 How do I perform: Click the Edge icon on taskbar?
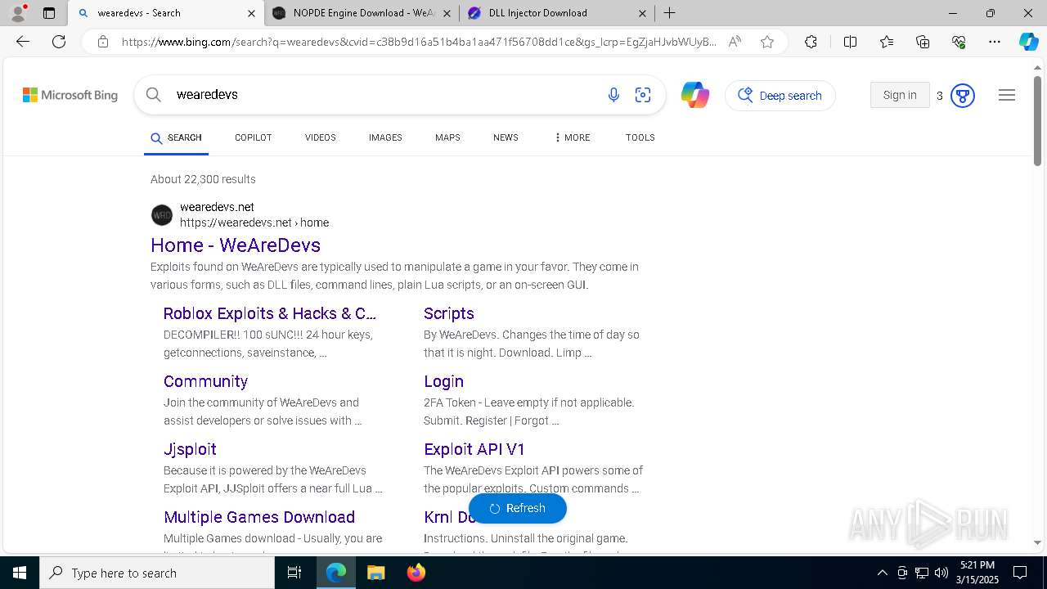click(x=336, y=573)
